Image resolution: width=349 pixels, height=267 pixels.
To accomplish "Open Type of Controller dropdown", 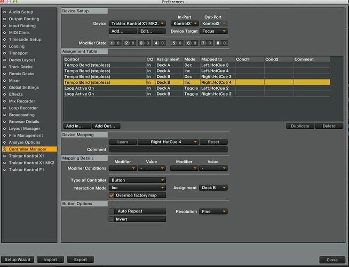I will [137, 180].
